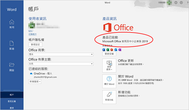The height and width of the screenshot is (110, 189).
Task: Expand the Office 背景 dropdown
Action: 61,54
